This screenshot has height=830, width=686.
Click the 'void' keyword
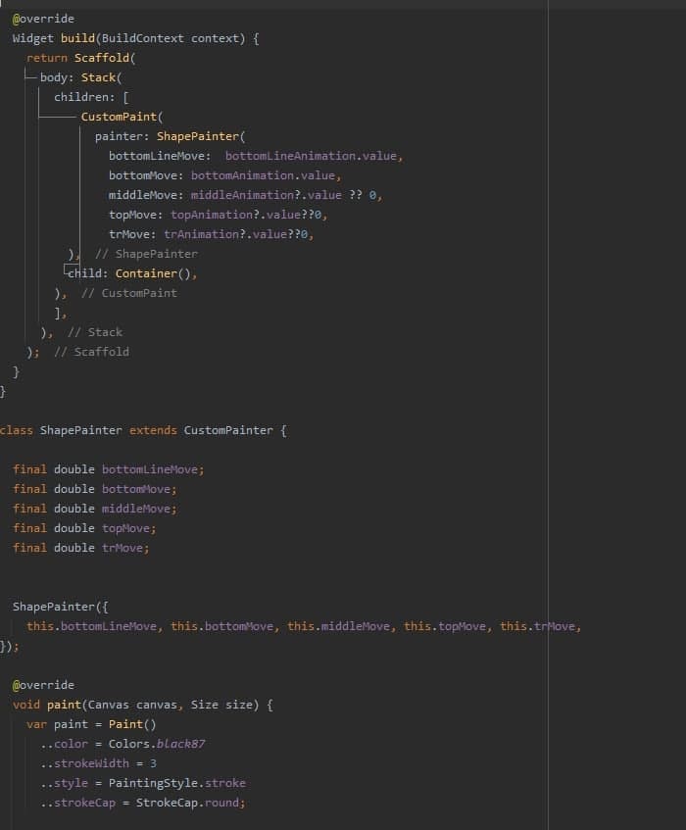click(26, 704)
